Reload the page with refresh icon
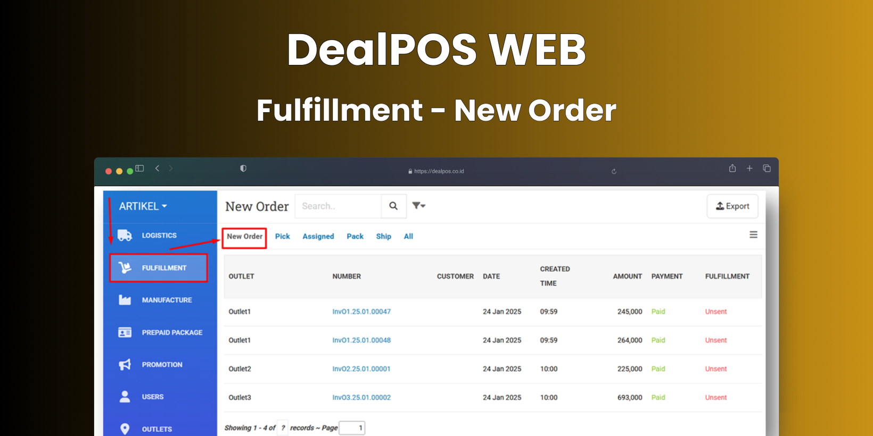 point(614,171)
